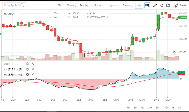Click the HCLTECH symbol label

(9, 14)
